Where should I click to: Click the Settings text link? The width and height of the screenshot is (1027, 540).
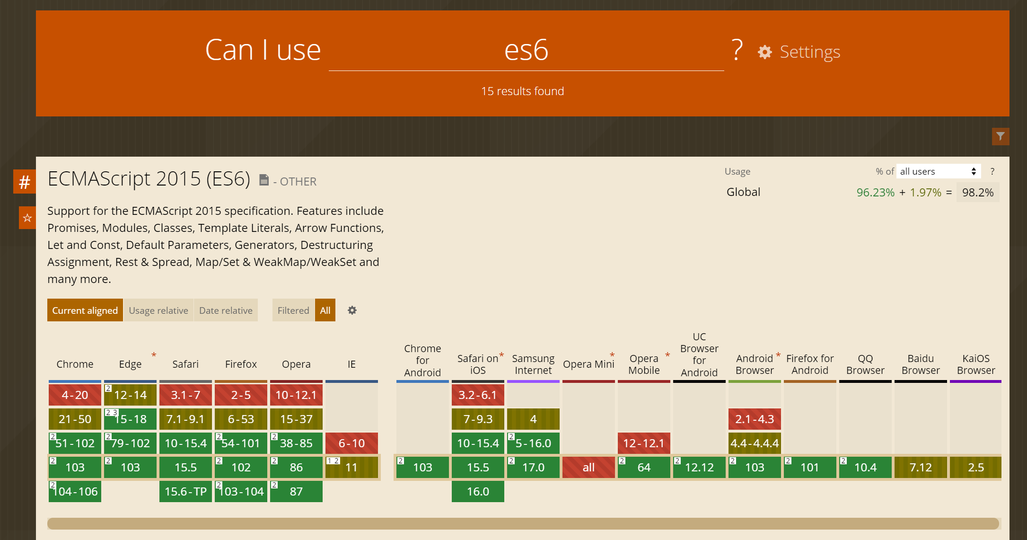click(809, 52)
